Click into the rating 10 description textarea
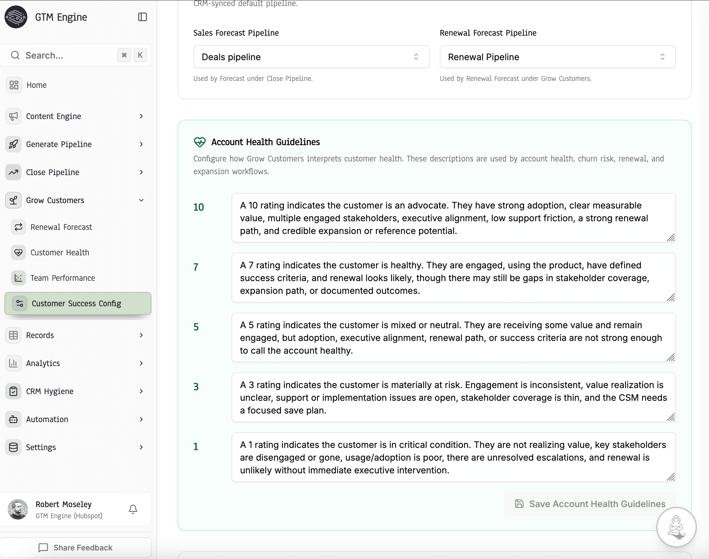Viewport: 709px width, 559px height. click(x=453, y=218)
